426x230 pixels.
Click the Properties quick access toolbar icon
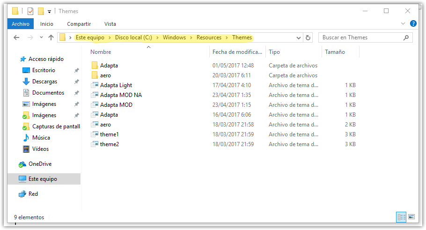coord(30,11)
